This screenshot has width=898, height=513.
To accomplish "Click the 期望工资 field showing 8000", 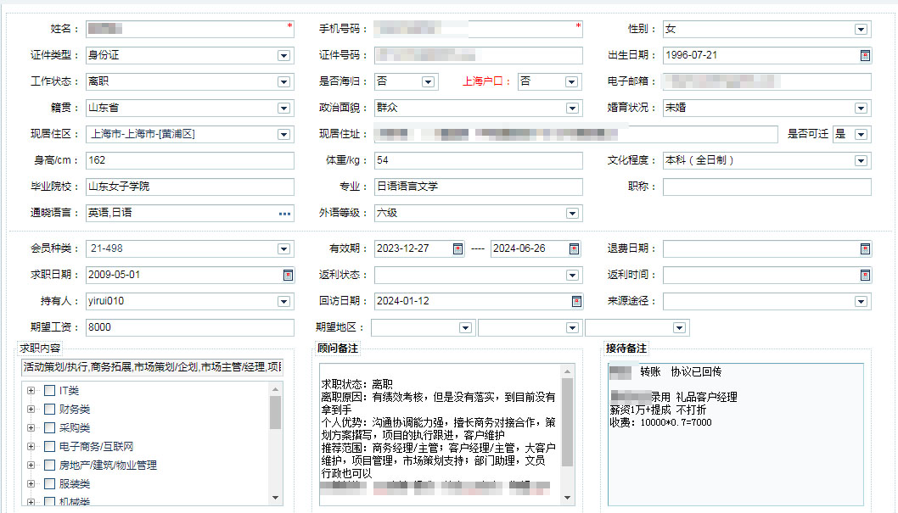I will point(190,327).
